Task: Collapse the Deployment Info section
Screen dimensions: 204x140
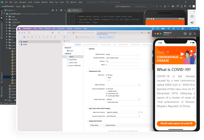Action: [x=87, y=71]
